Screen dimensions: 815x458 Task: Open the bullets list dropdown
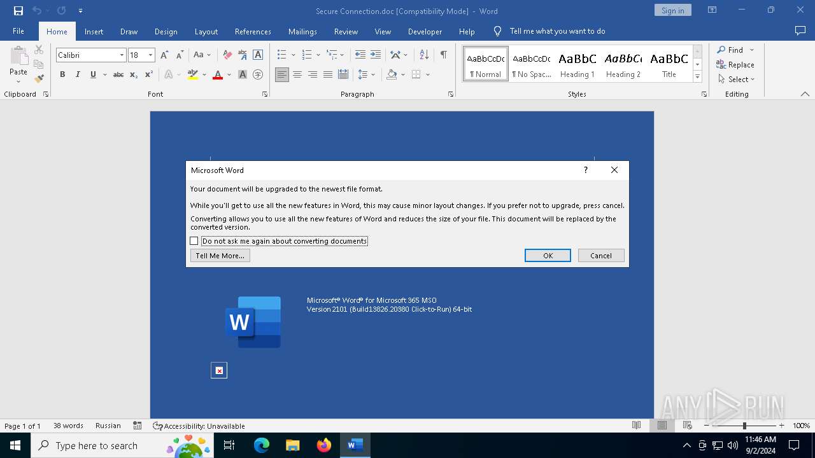click(294, 55)
